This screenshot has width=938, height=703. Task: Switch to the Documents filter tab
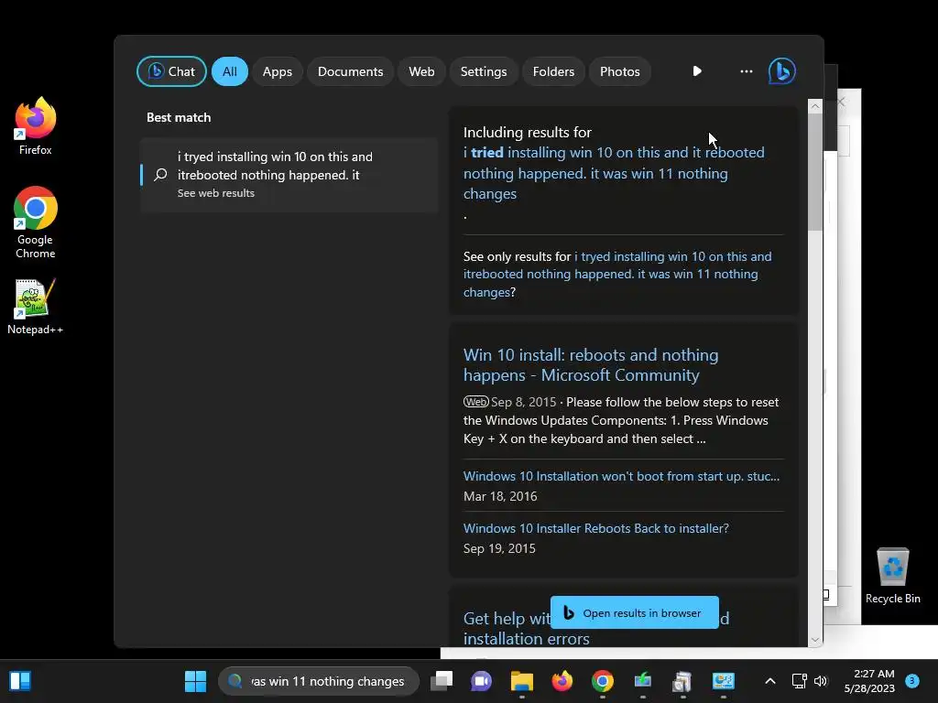pos(351,71)
